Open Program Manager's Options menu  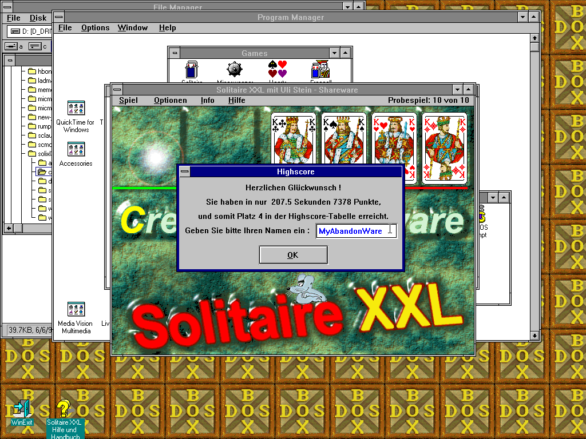(x=96, y=27)
